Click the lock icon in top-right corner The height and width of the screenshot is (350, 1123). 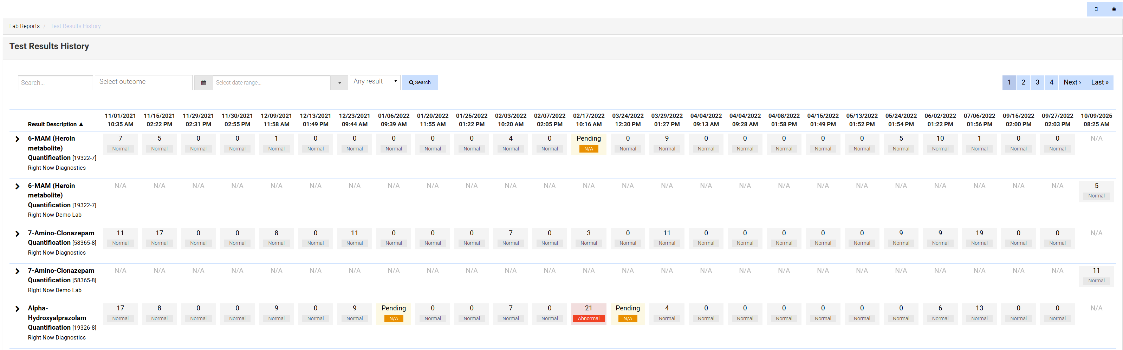1114,9
